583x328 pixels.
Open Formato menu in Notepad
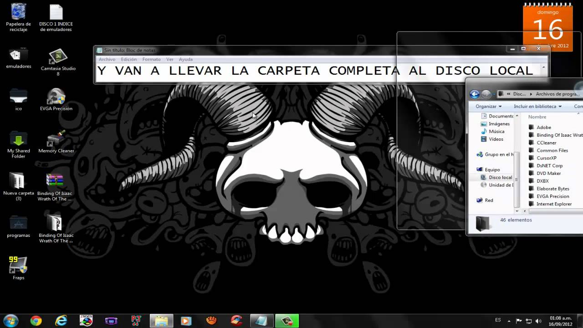(151, 59)
